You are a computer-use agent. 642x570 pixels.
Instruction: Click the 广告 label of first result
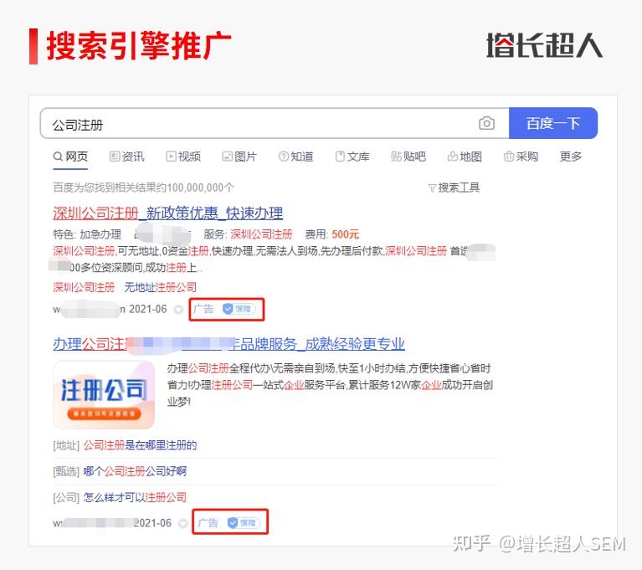tap(203, 309)
